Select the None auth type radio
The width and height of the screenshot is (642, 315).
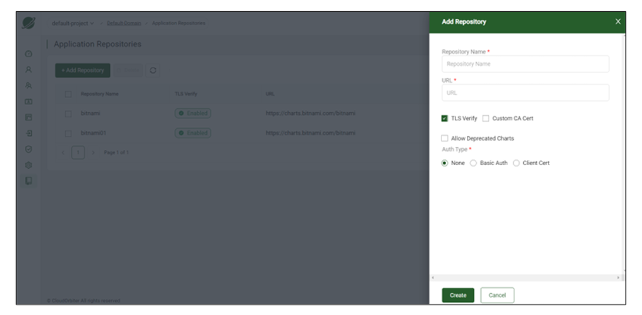point(444,163)
